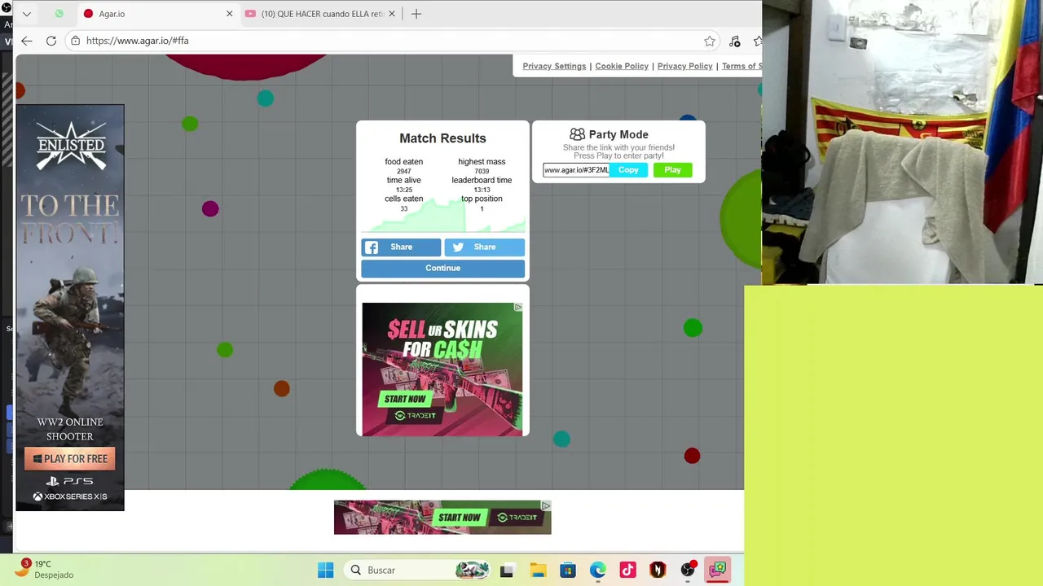Click the dark red food pellet

(692, 456)
